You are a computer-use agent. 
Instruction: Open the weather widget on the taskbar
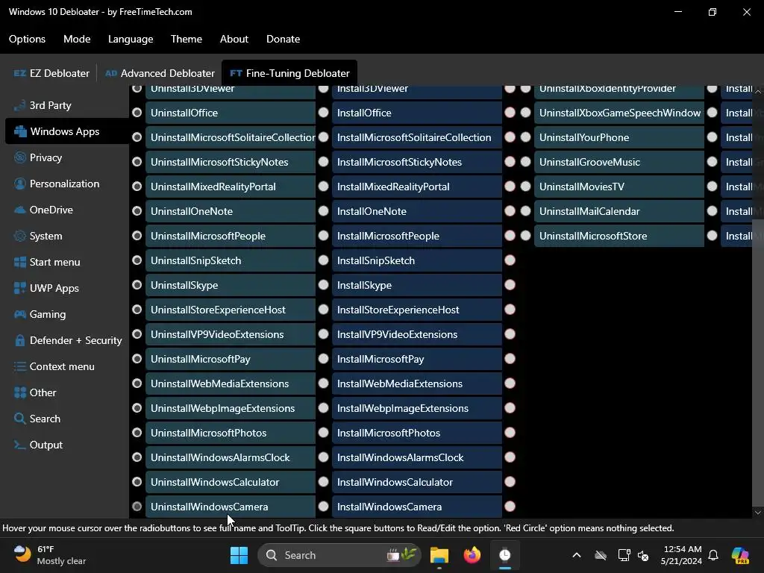50,555
